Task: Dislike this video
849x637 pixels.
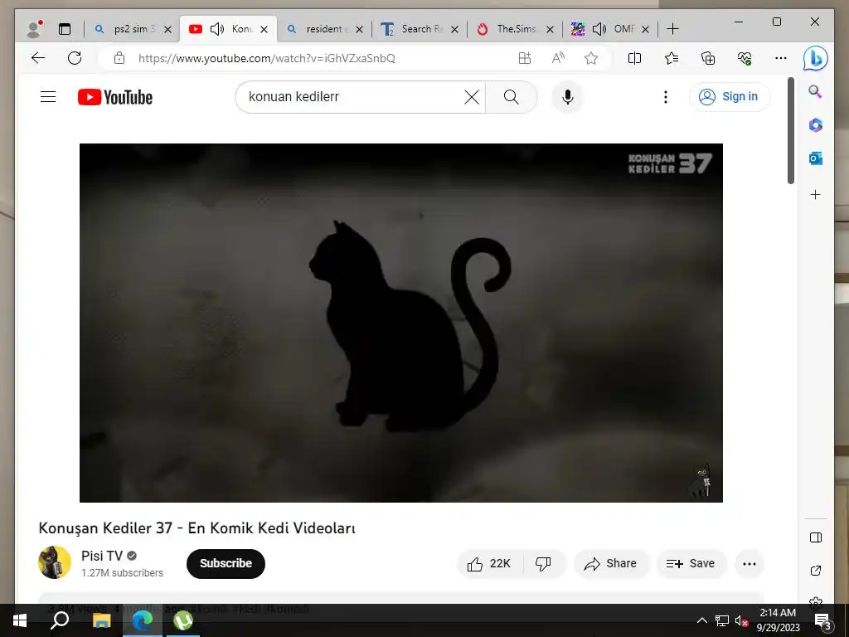Action: (544, 564)
